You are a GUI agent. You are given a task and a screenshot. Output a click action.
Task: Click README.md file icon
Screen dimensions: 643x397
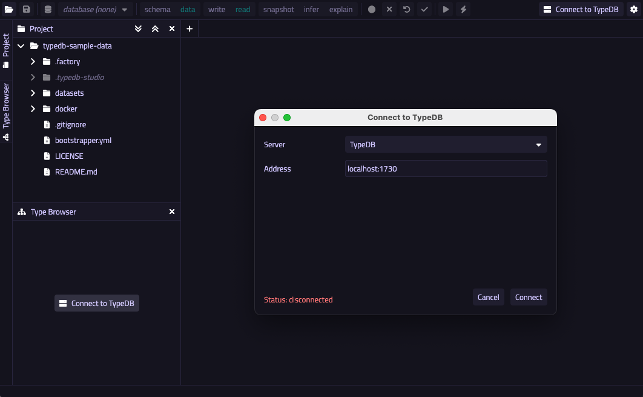47,172
